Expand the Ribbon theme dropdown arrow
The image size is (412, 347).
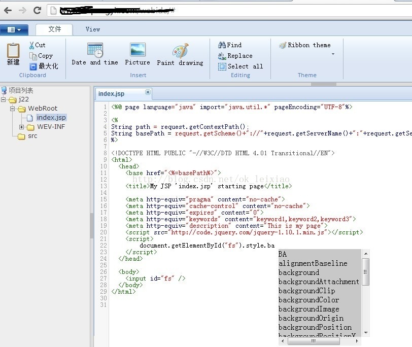click(333, 54)
